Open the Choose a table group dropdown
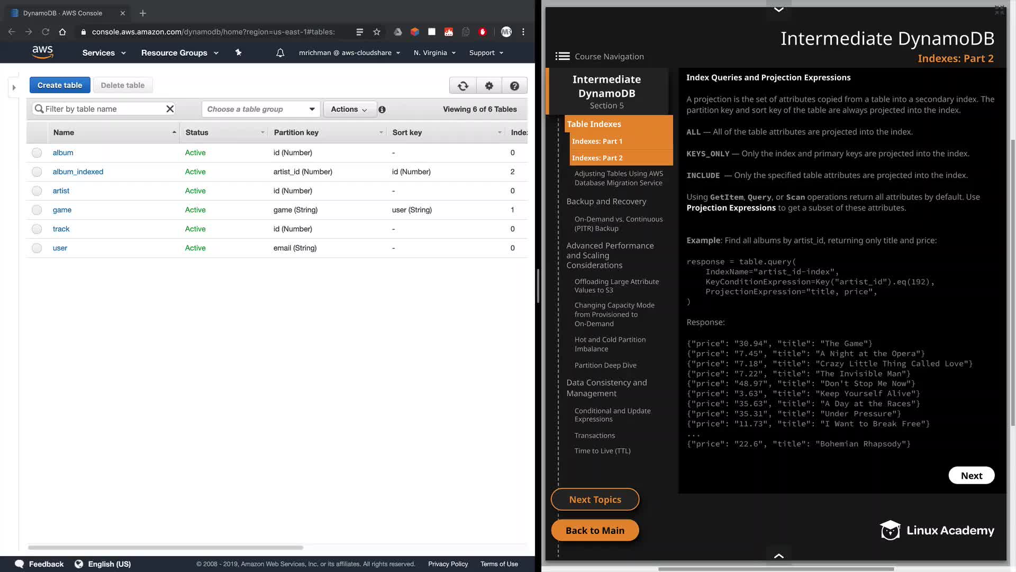This screenshot has width=1016, height=572. (261, 109)
